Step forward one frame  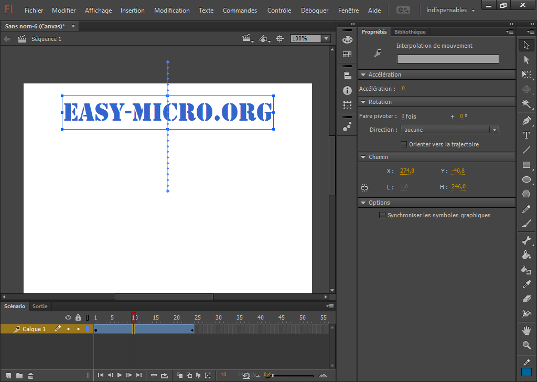(x=129, y=375)
